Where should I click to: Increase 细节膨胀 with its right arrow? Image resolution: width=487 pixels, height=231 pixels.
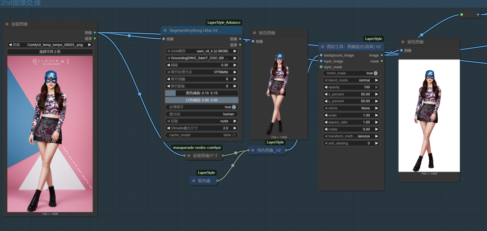click(x=235, y=86)
